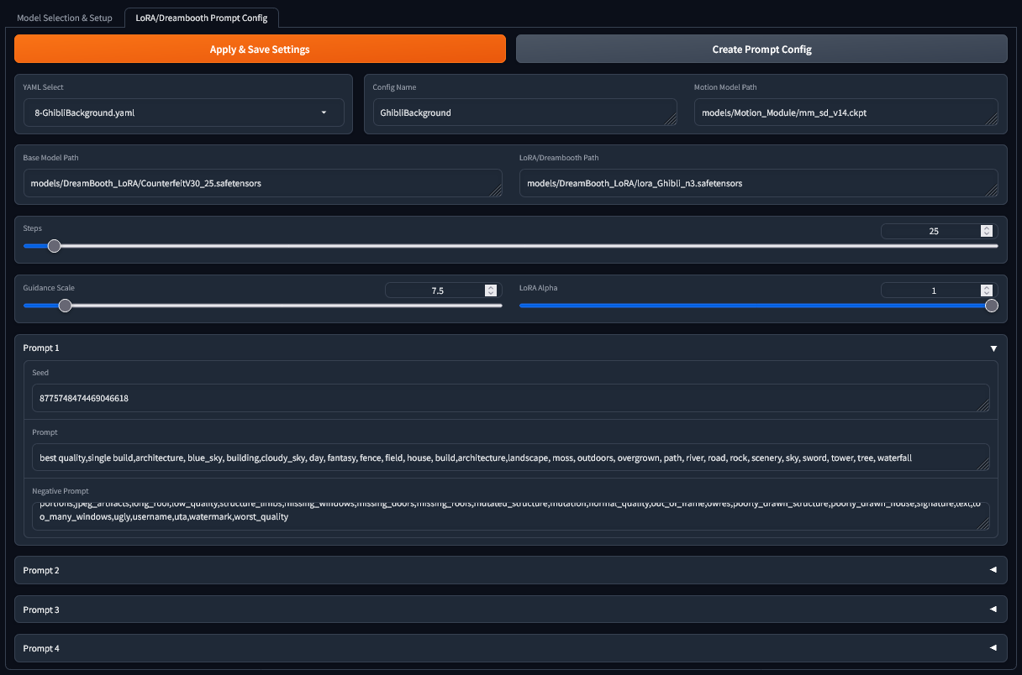
Task: Click the Steps slider handle
Action: pyautogui.click(x=55, y=246)
